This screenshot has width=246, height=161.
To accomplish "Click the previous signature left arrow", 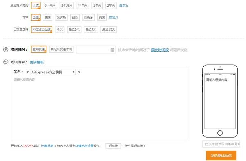I will (27, 72).
